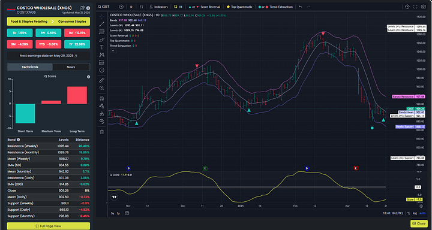
Task: Toggle lock all drawings icon
Action: tap(101, 114)
